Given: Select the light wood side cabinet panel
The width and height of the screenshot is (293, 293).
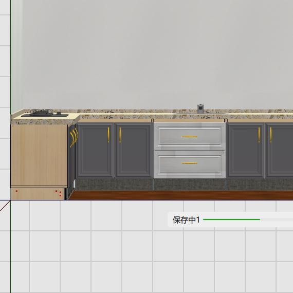Looking at the screenshot, I should click(x=39, y=155).
